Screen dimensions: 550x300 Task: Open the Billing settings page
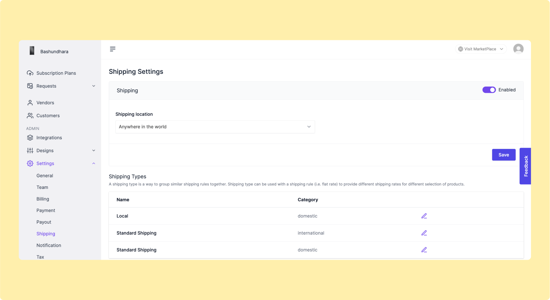[43, 199]
